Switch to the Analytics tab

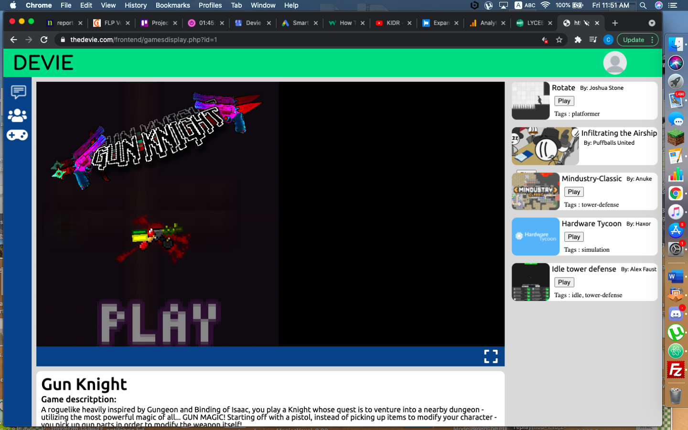point(488,23)
